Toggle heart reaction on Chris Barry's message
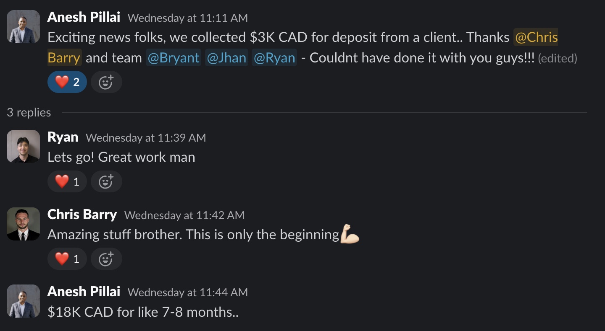 click(67, 259)
